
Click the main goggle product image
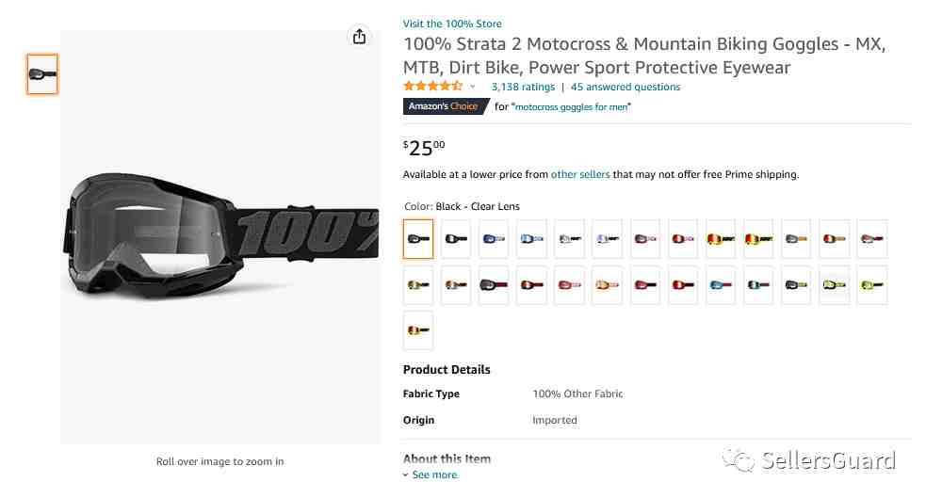[x=220, y=236]
